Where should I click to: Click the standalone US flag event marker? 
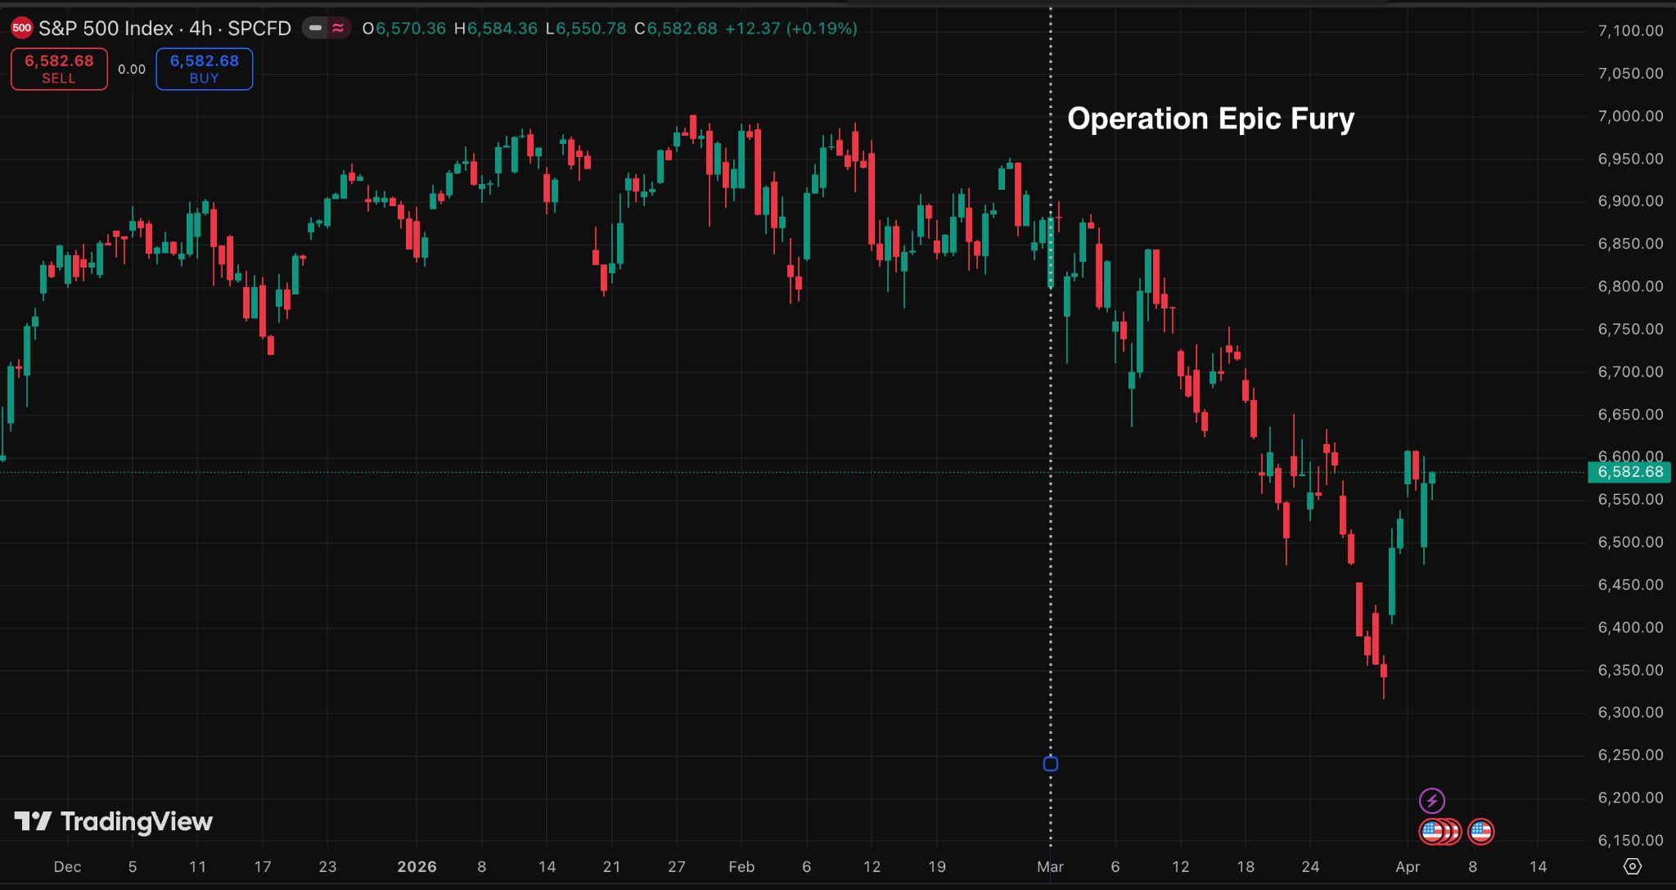click(x=1480, y=832)
